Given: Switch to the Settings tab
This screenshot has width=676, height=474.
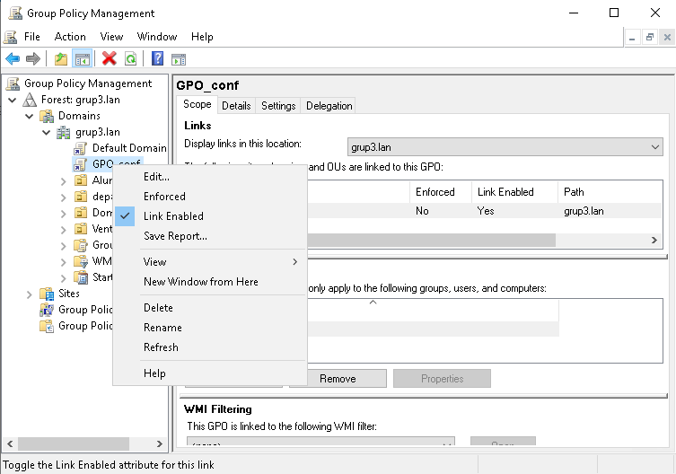Looking at the screenshot, I should pyautogui.click(x=278, y=106).
